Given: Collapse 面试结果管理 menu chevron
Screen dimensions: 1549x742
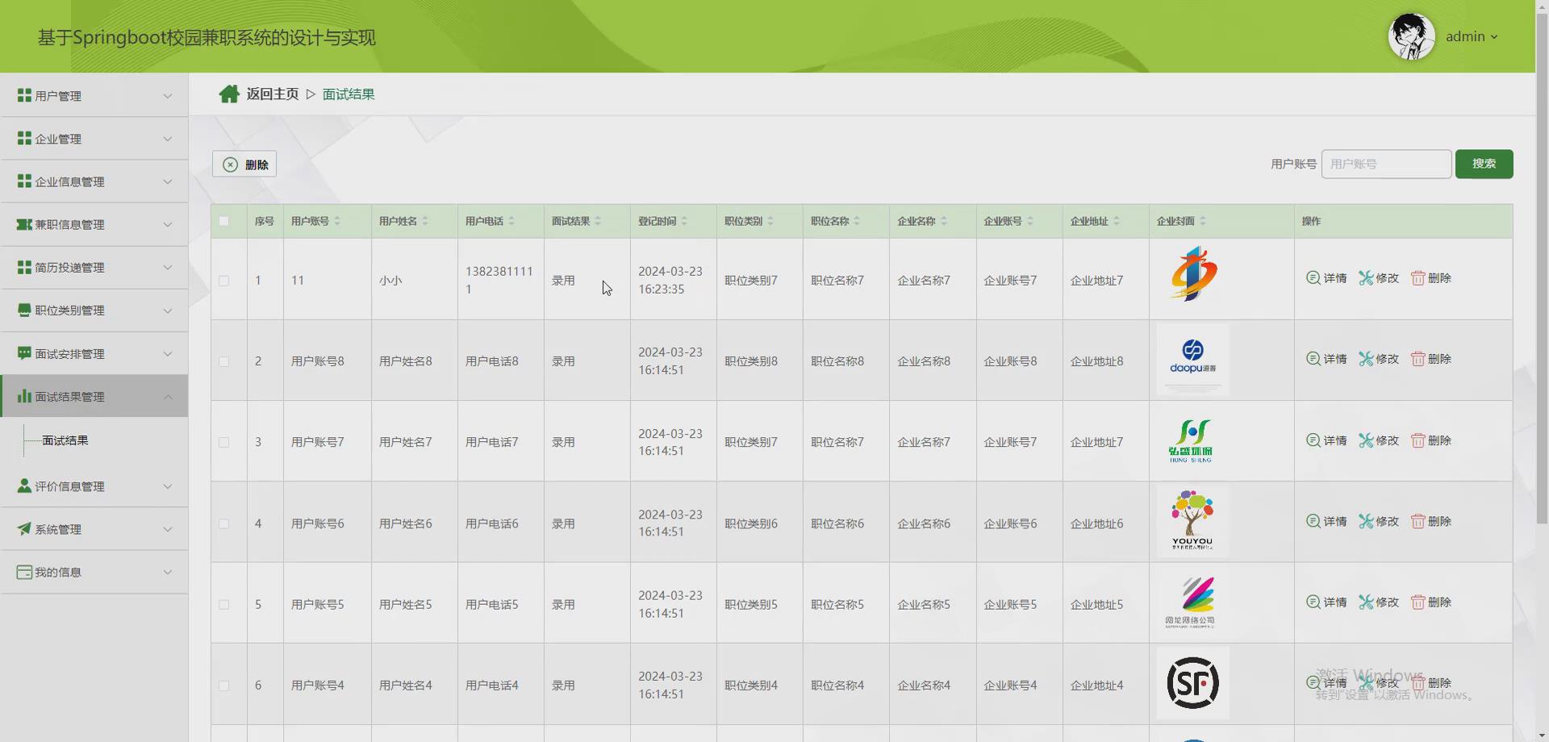Looking at the screenshot, I should click(168, 396).
